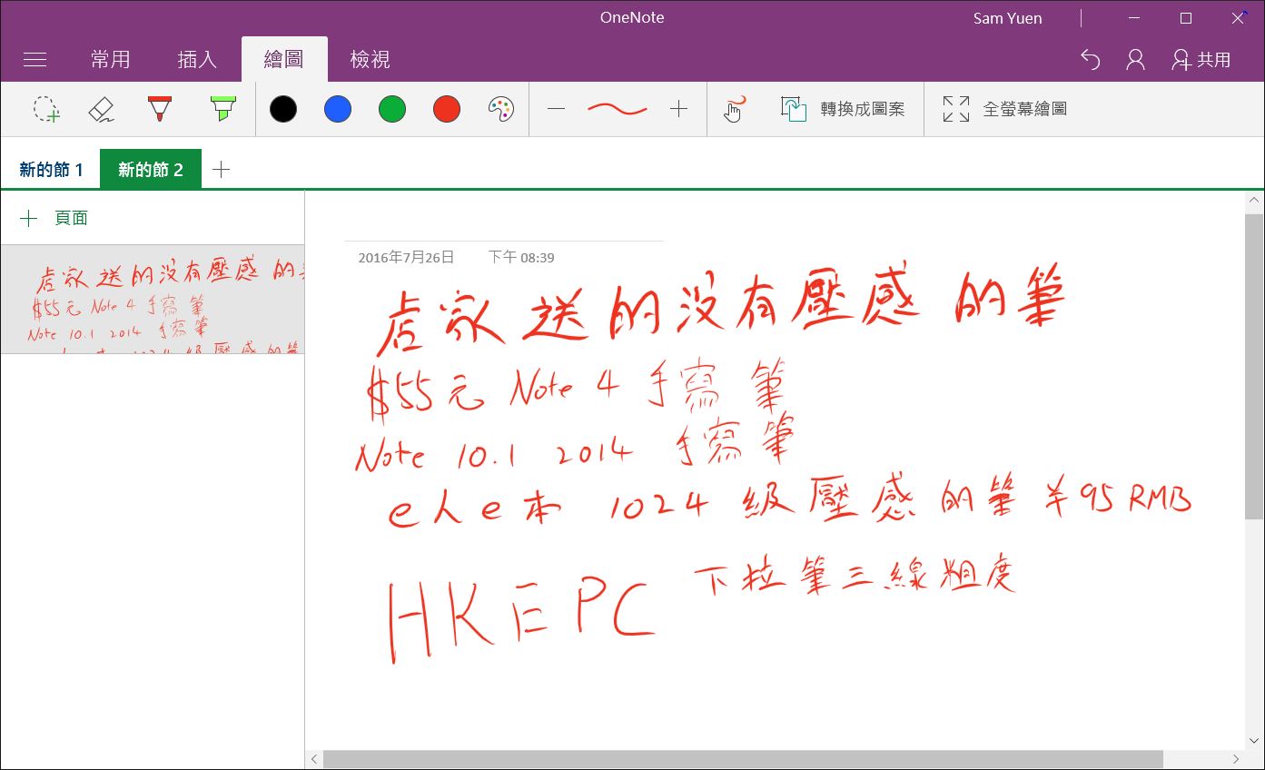Choose red ink color
The width and height of the screenshot is (1265, 770).
[447, 109]
